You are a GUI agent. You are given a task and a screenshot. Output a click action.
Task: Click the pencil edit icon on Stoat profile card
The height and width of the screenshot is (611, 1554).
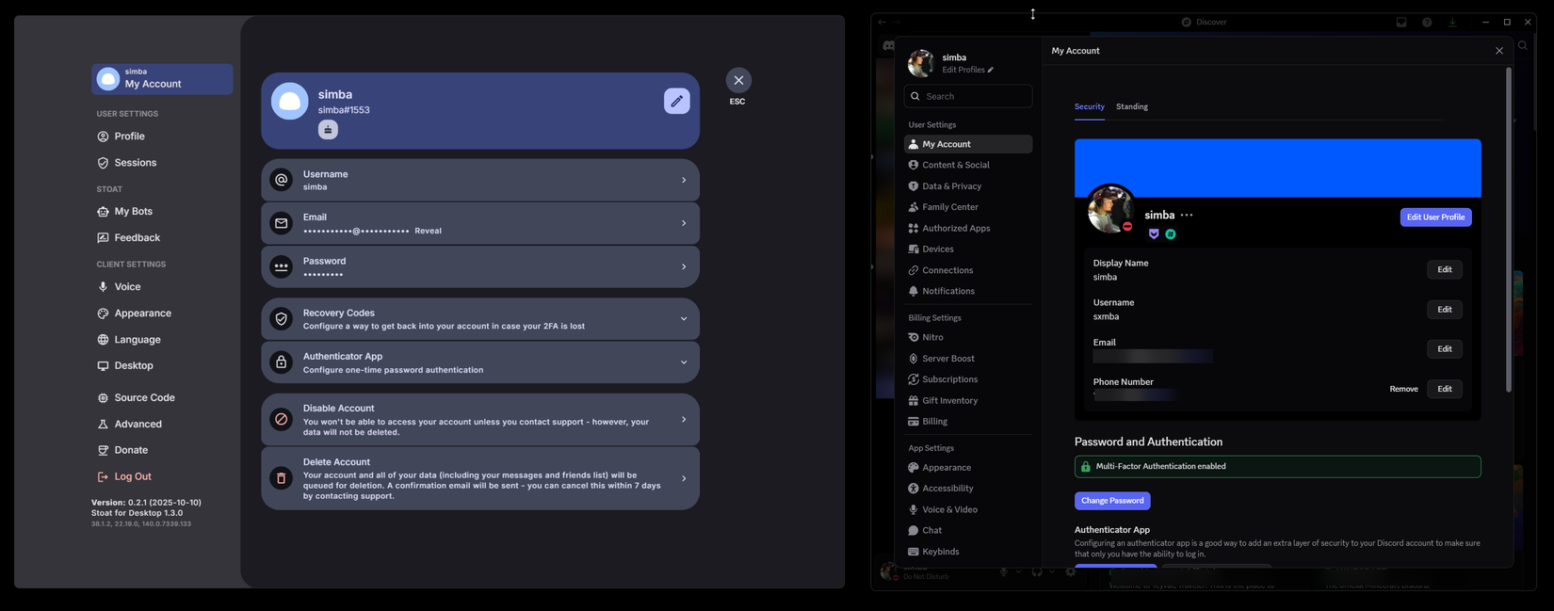[676, 101]
